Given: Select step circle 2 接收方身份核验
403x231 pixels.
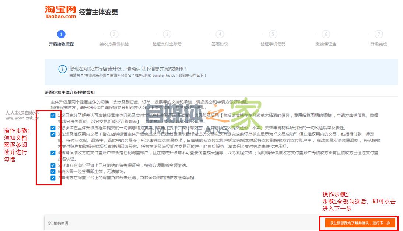Looking at the screenshot, I should [114, 34].
